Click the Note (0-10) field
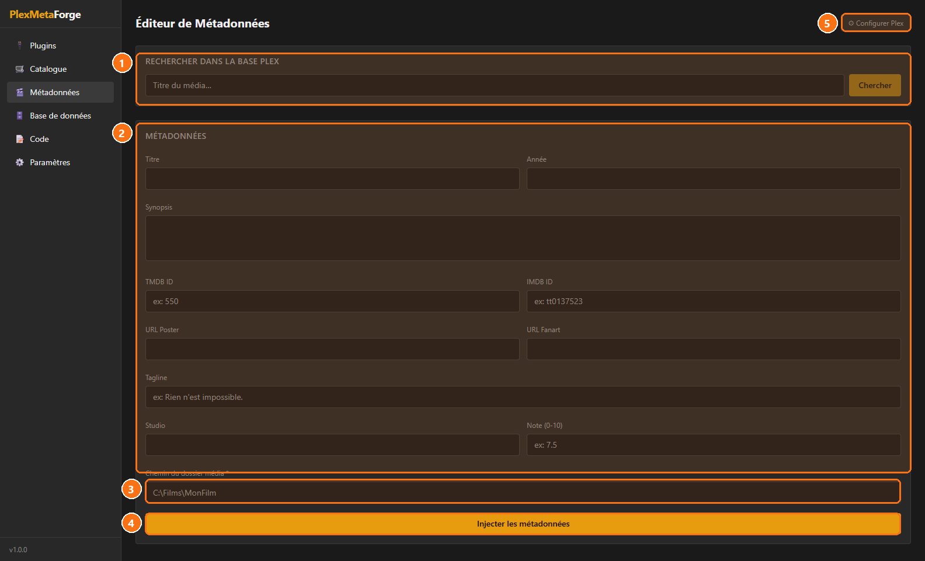Image resolution: width=925 pixels, height=561 pixels. [x=714, y=445]
